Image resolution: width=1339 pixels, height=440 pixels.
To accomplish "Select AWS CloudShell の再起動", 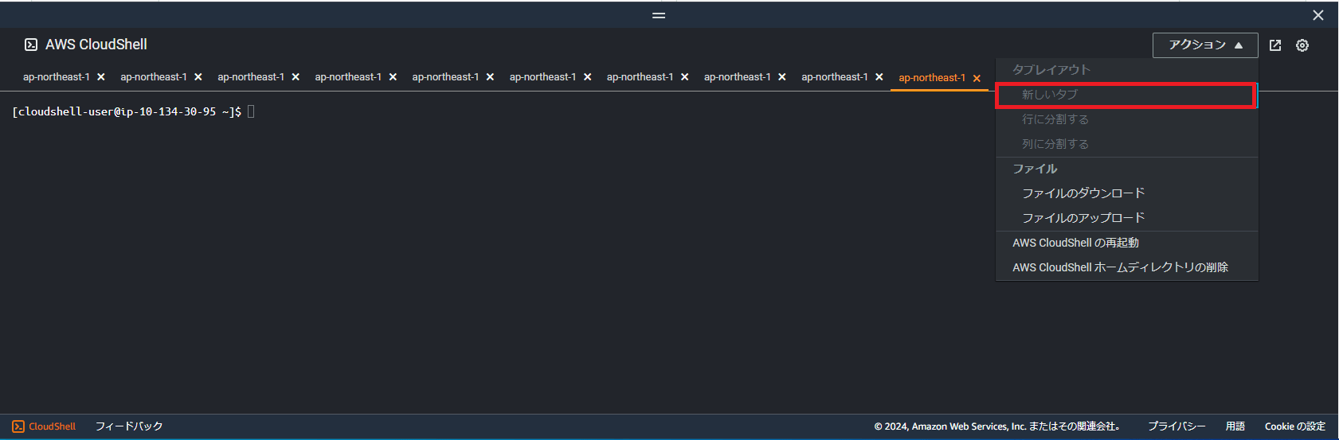I will coord(1126,243).
